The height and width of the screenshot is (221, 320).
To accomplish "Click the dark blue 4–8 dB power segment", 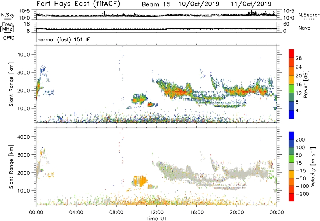I will [292, 106].
